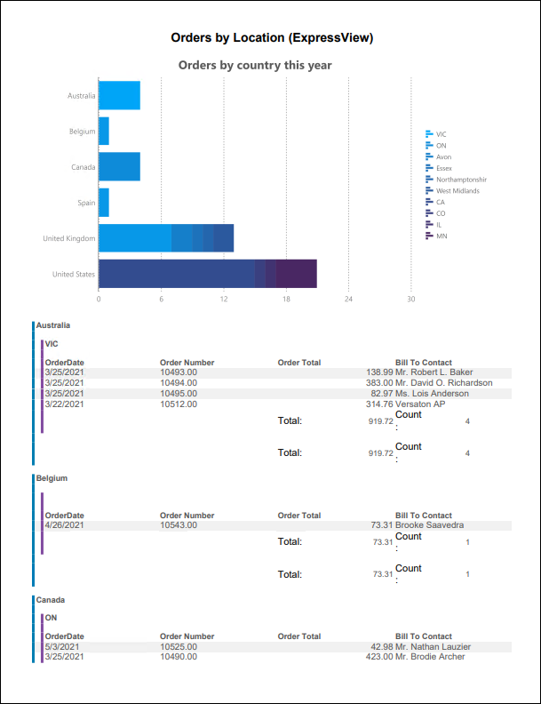Image resolution: width=541 pixels, height=704 pixels.
Task: Click the Belgium group header
Action: click(x=52, y=478)
